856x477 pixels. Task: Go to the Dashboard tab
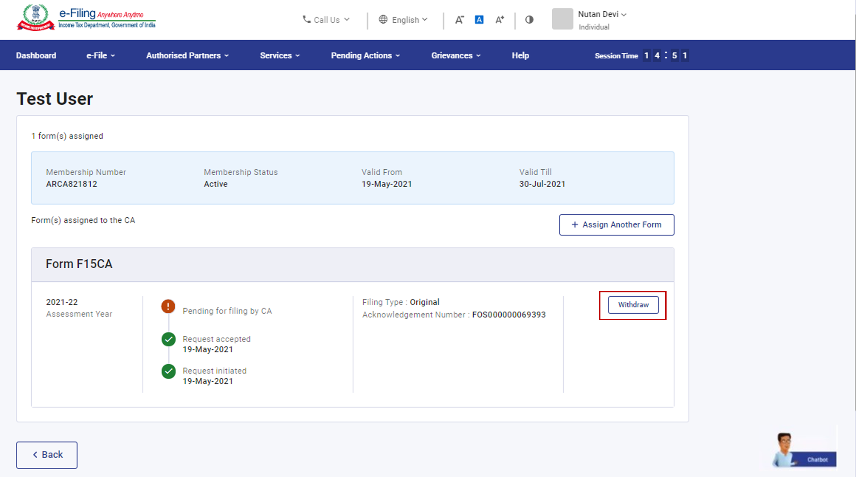pos(36,56)
